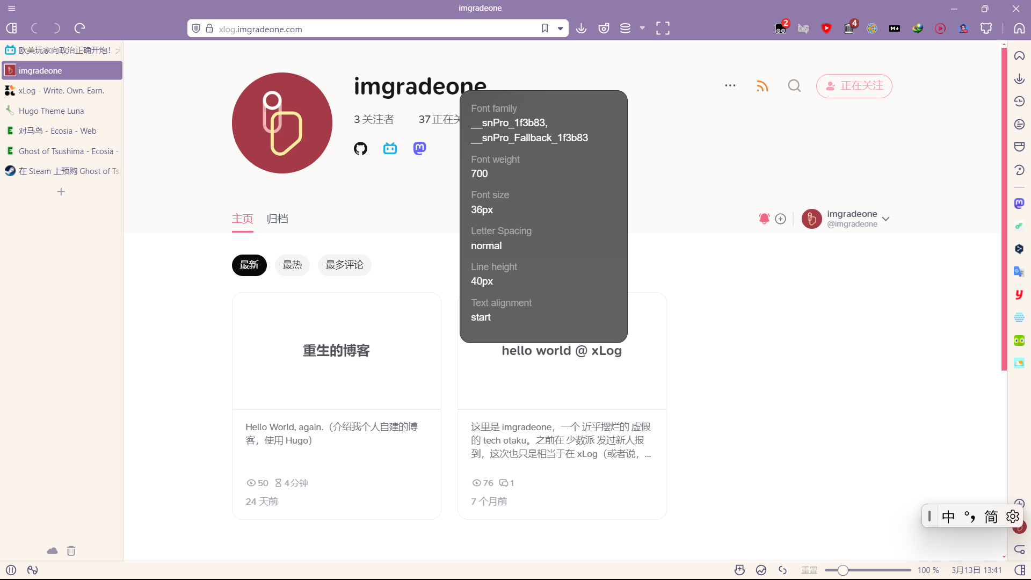Toggle IME 中 Chinese/English mode
Screen dimensions: 1031x580
point(948,517)
